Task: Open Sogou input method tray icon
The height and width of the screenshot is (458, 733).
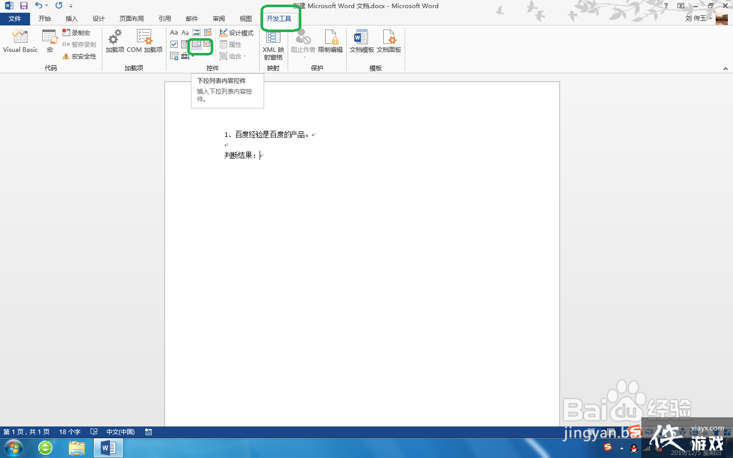Action: click(608, 447)
